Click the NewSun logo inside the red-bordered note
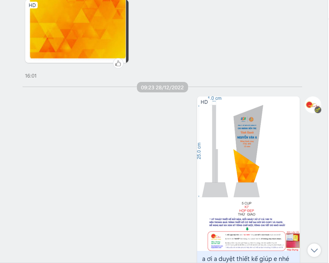 point(215,236)
